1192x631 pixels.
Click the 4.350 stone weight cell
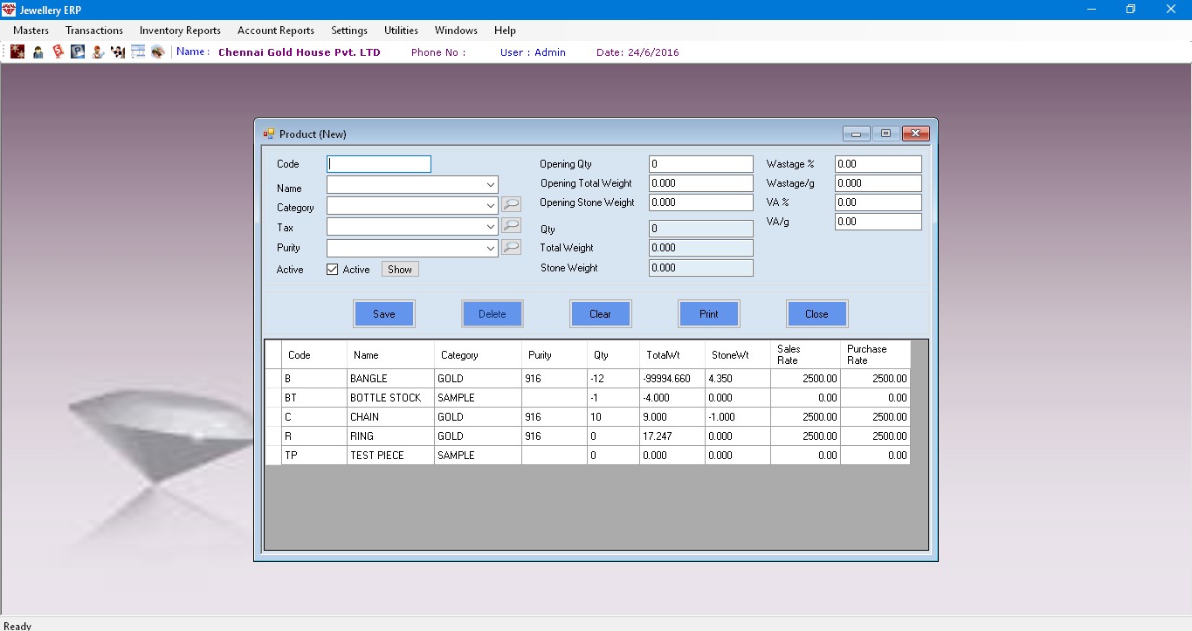click(x=738, y=379)
